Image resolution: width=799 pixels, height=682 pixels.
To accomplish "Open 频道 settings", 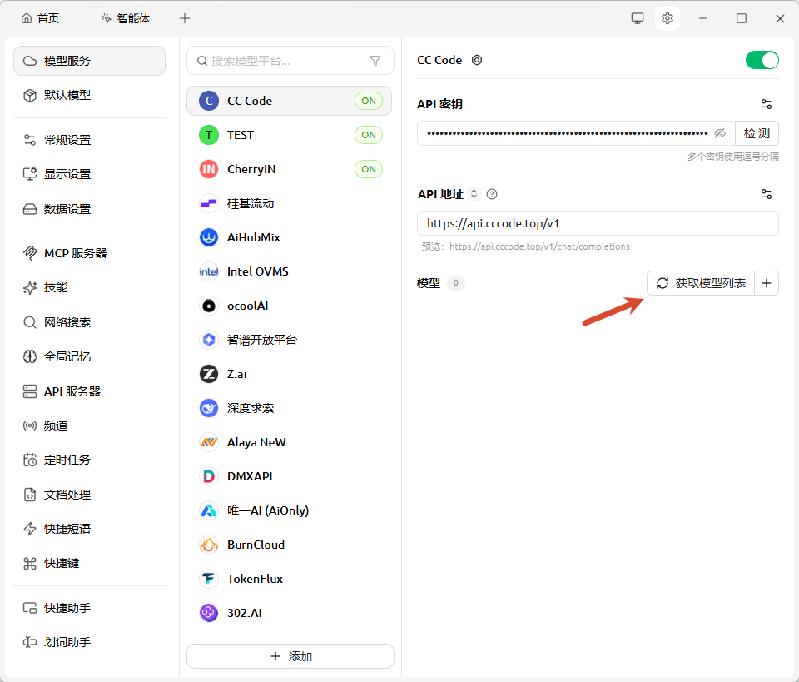I will point(89,425).
